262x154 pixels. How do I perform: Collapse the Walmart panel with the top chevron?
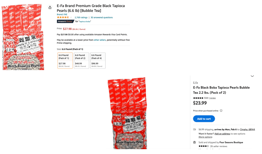[x=252, y=76]
